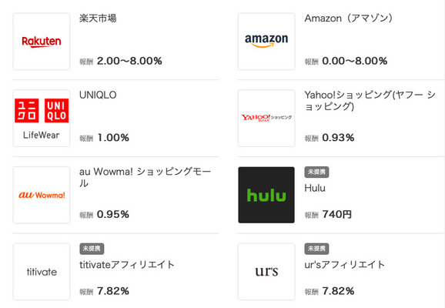Click titivateアフィリエイト title text
Viewport: 445px width, 308px height.
coord(127,265)
